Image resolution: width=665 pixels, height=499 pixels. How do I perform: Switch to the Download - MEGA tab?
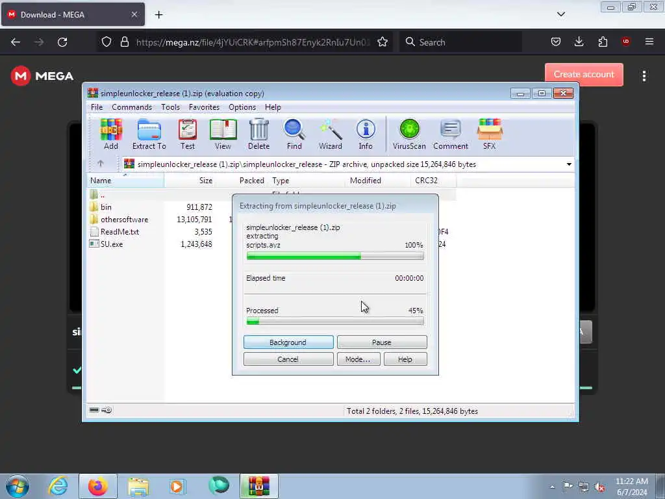point(73,14)
